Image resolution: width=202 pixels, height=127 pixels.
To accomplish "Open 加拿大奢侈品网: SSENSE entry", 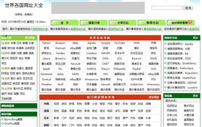I will point(182,83).
